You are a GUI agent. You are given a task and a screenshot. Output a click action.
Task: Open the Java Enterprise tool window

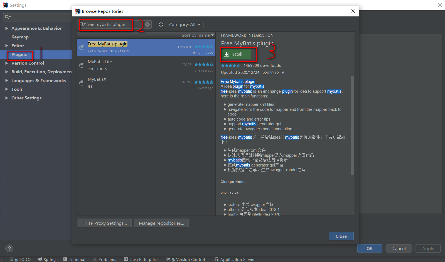(x=141, y=259)
